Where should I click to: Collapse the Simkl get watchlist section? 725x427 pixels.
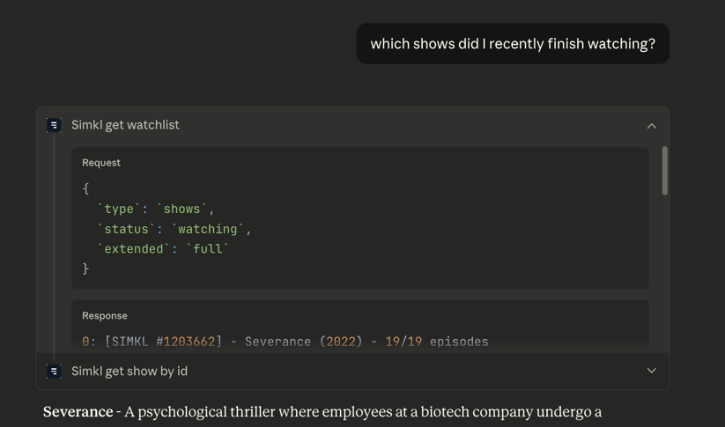[x=652, y=126]
